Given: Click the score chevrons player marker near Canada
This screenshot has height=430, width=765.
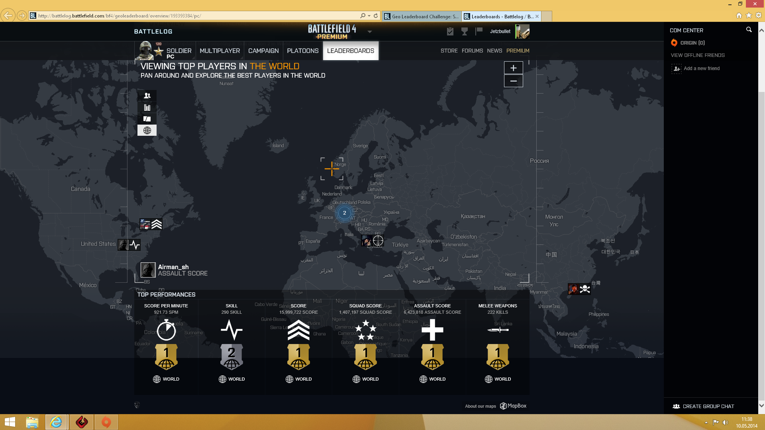Looking at the screenshot, I should tap(151, 225).
